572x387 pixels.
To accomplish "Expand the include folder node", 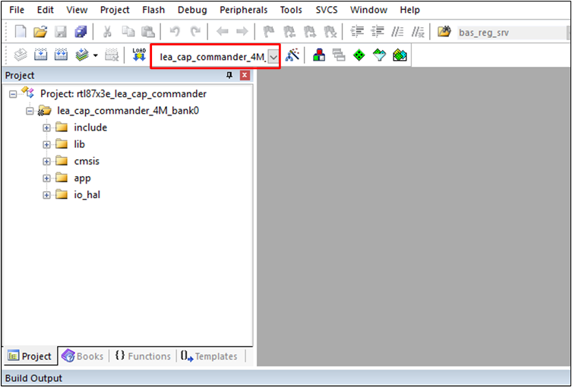I will pyautogui.click(x=46, y=127).
